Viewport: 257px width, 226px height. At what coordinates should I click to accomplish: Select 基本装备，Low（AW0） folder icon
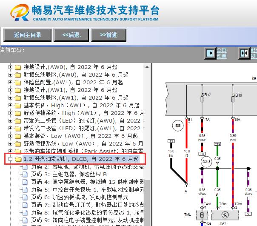[18, 136]
